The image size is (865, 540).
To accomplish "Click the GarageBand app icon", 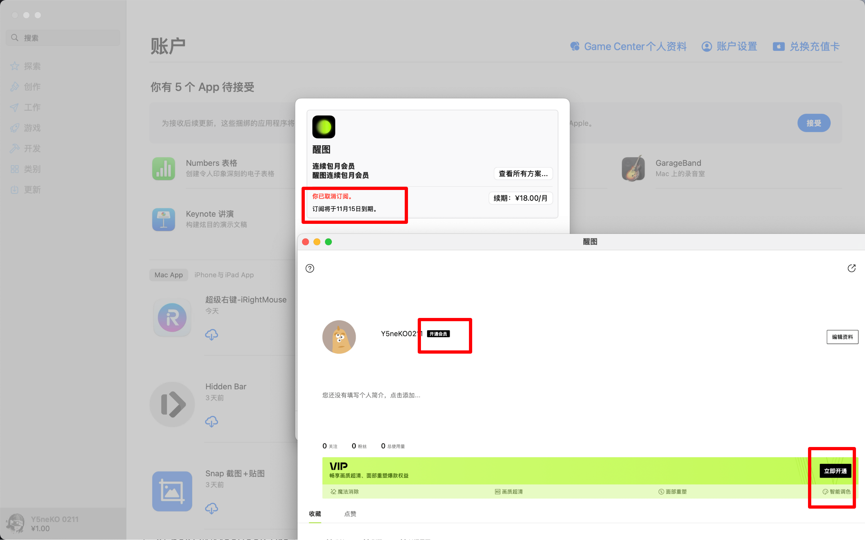I will pyautogui.click(x=633, y=168).
